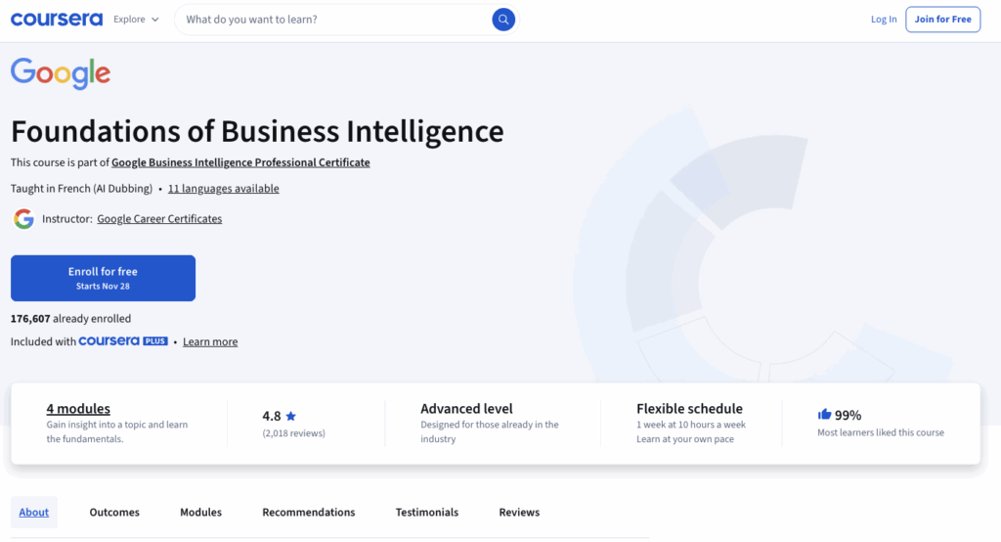Click the Coursera Plus logo badge
Screen dimensions: 1001x542
123,341
